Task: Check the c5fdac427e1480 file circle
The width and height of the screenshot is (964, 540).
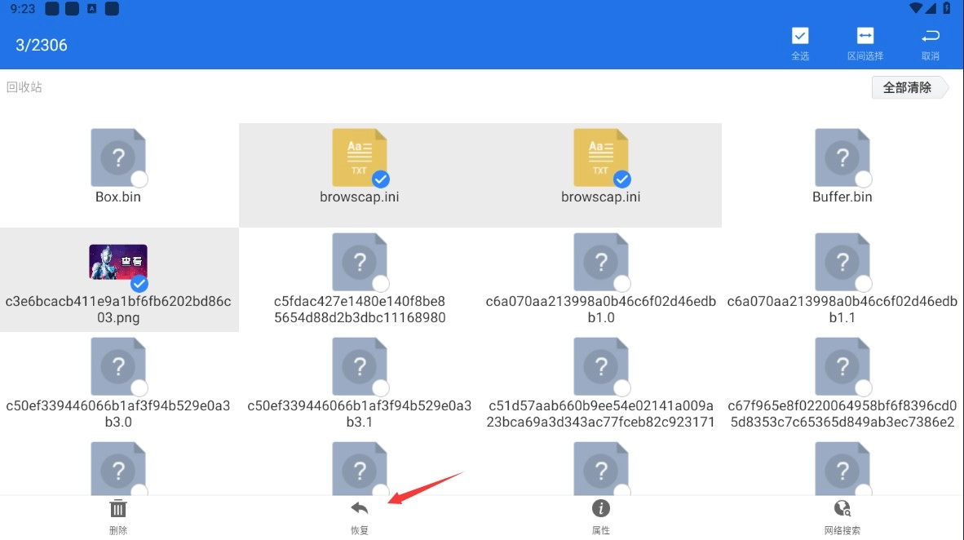Action: (x=380, y=283)
